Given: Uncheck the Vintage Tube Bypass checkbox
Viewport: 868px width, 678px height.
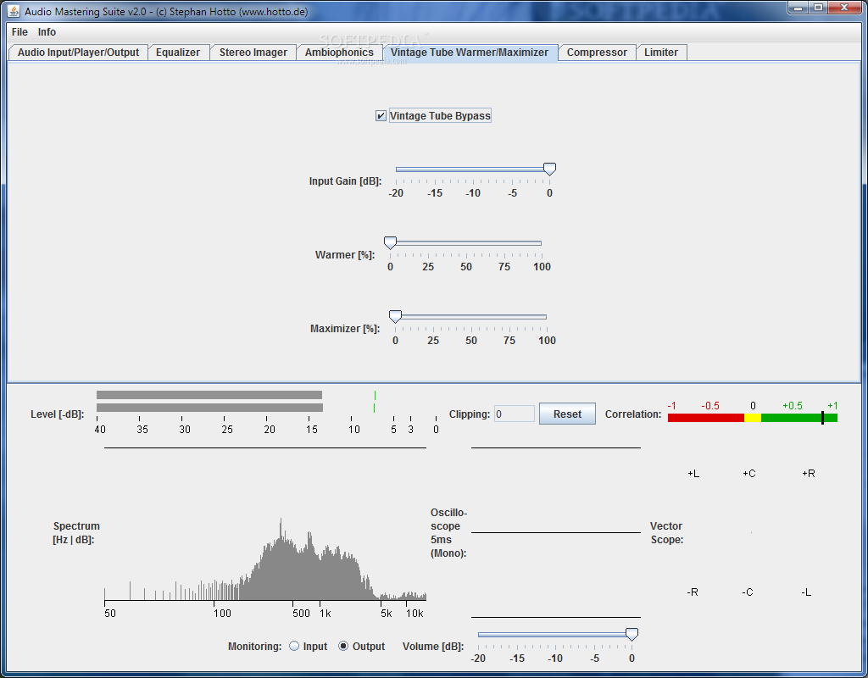Looking at the screenshot, I should (381, 115).
